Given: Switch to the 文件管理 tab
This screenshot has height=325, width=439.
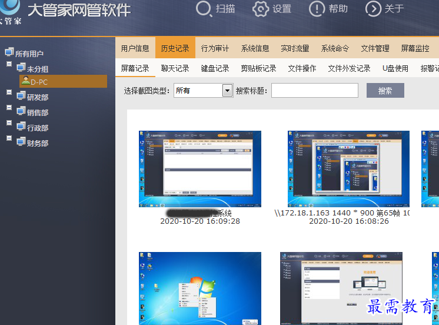Looking at the screenshot, I should click(x=375, y=48).
